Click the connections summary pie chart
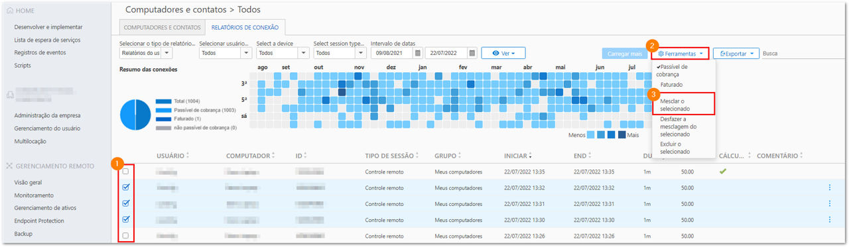The height and width of the screenshot is (247, 849). 136,115
